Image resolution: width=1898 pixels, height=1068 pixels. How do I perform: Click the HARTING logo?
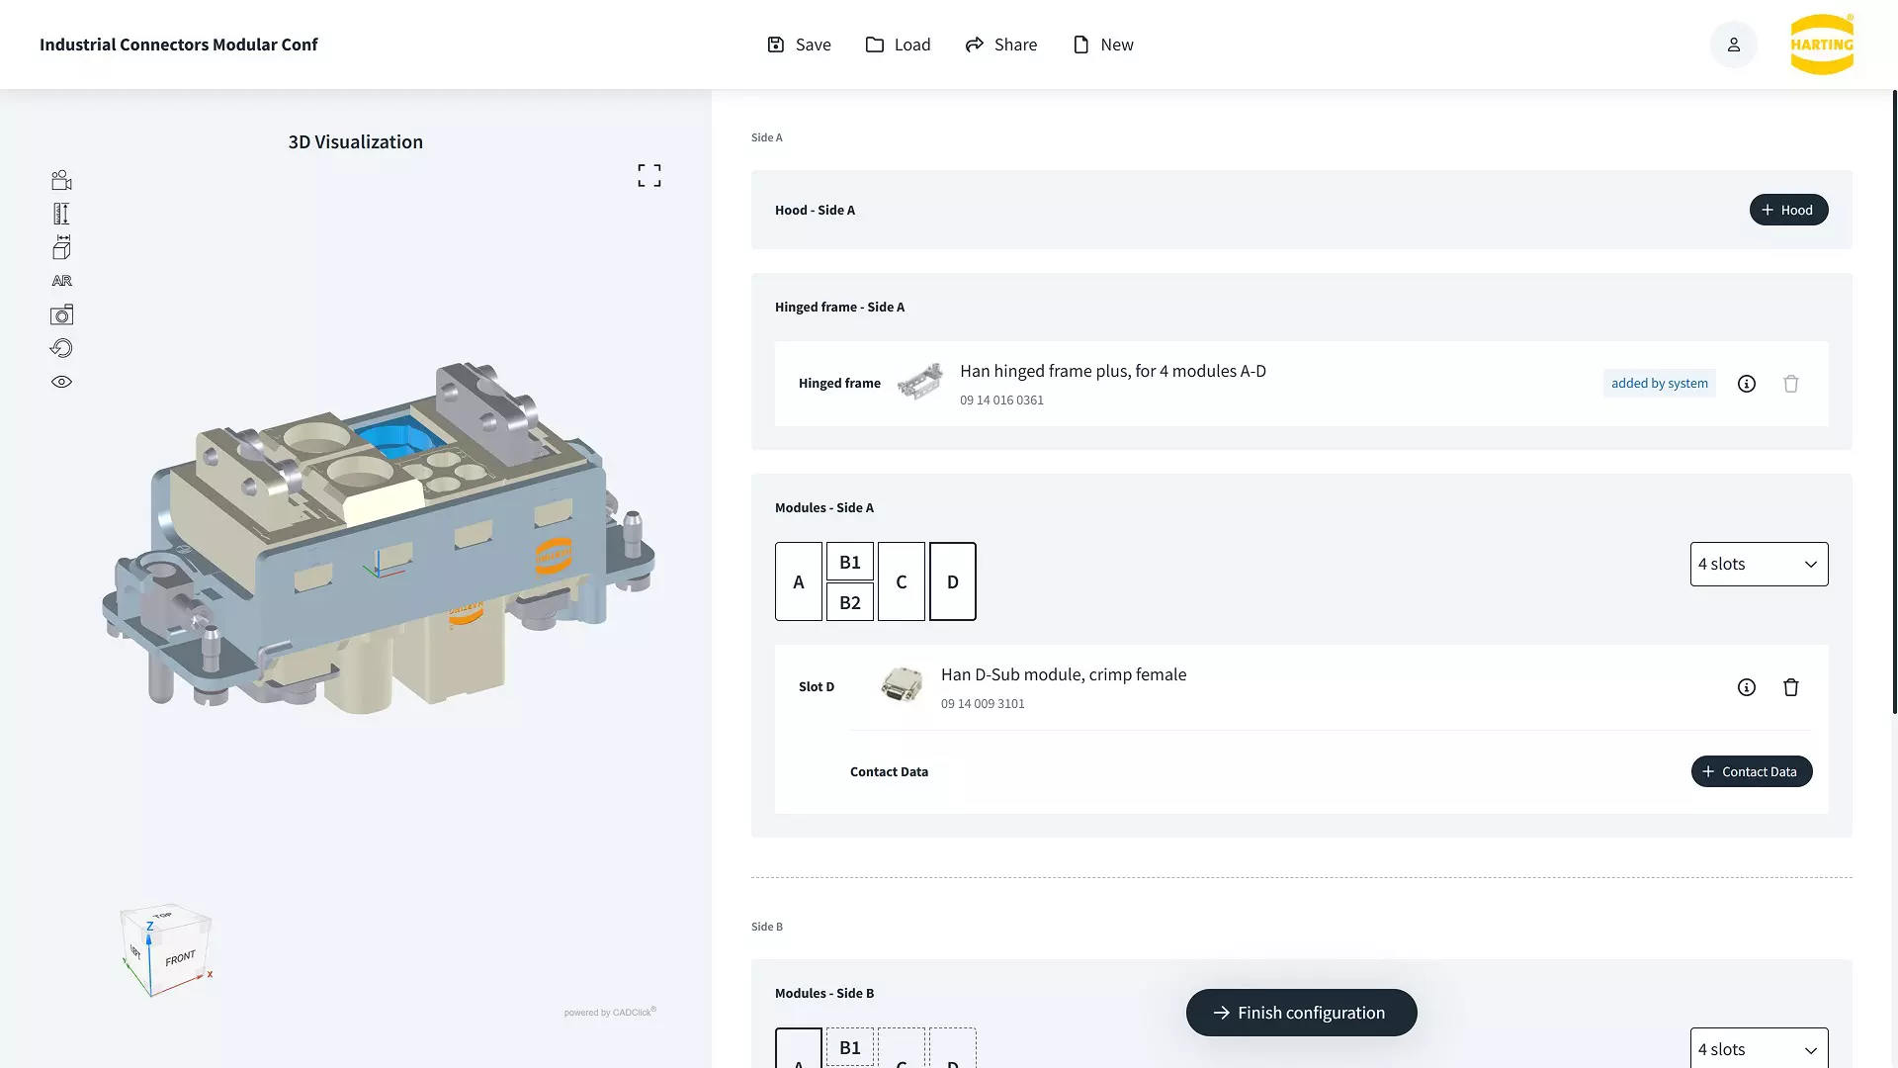(x=1822, y=44)
